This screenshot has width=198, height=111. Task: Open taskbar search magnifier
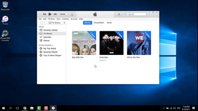click(10, 108)
